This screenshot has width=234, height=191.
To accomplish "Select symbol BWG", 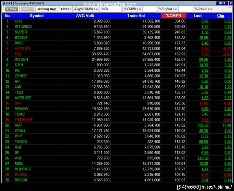I will tap(19, 43).
